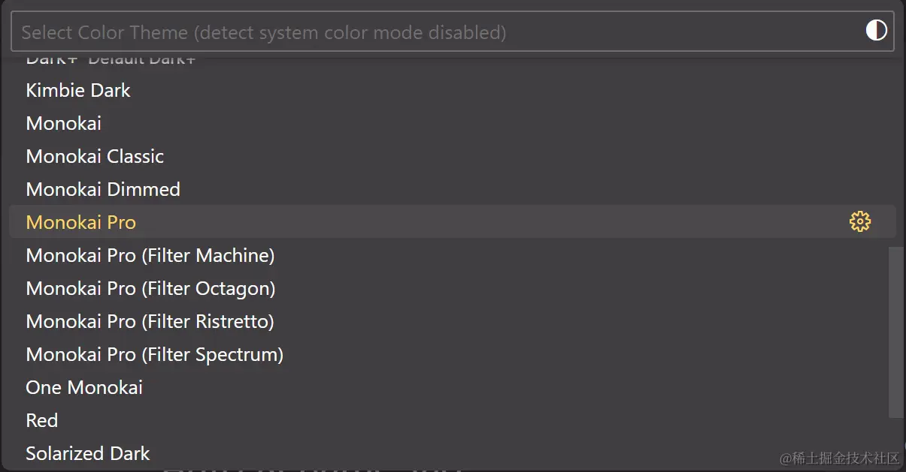
Task: Choose the highlighted Monokai Pro theme
Action: tap(453, 222)
